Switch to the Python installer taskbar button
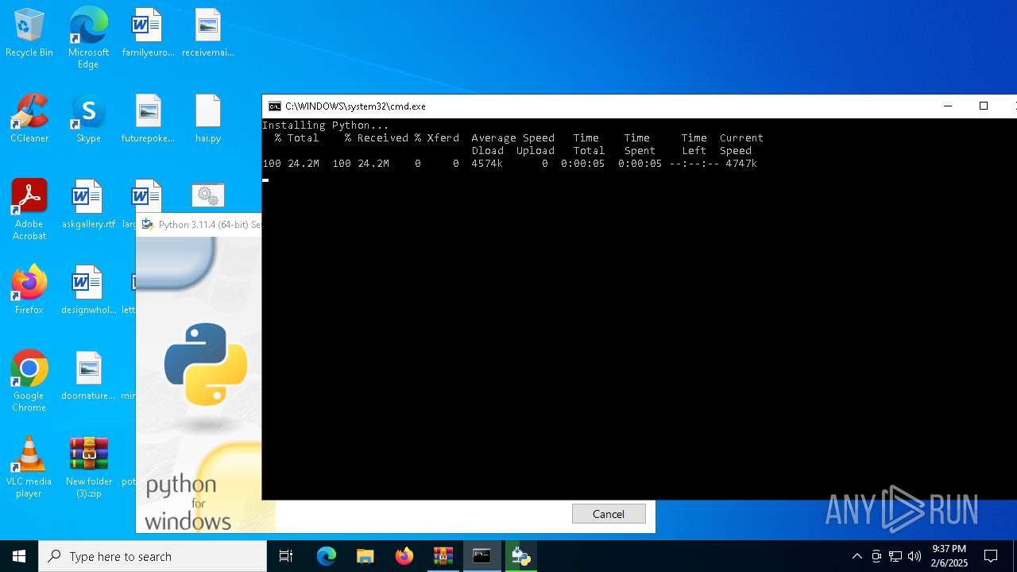Screen dimensions: 1017x572 coord(521,556)
